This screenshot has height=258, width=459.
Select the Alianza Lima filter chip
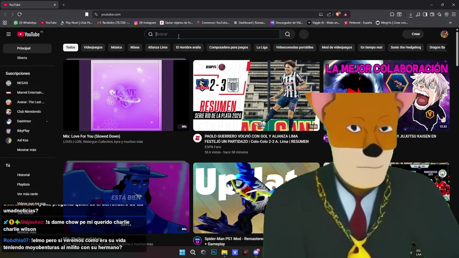point(158,47)
